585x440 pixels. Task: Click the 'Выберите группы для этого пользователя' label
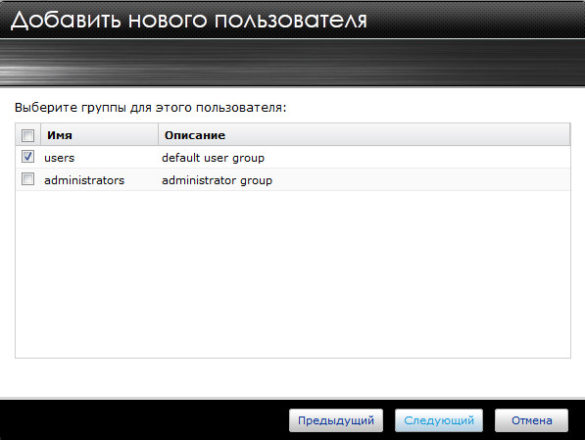(x=150, y=108)
